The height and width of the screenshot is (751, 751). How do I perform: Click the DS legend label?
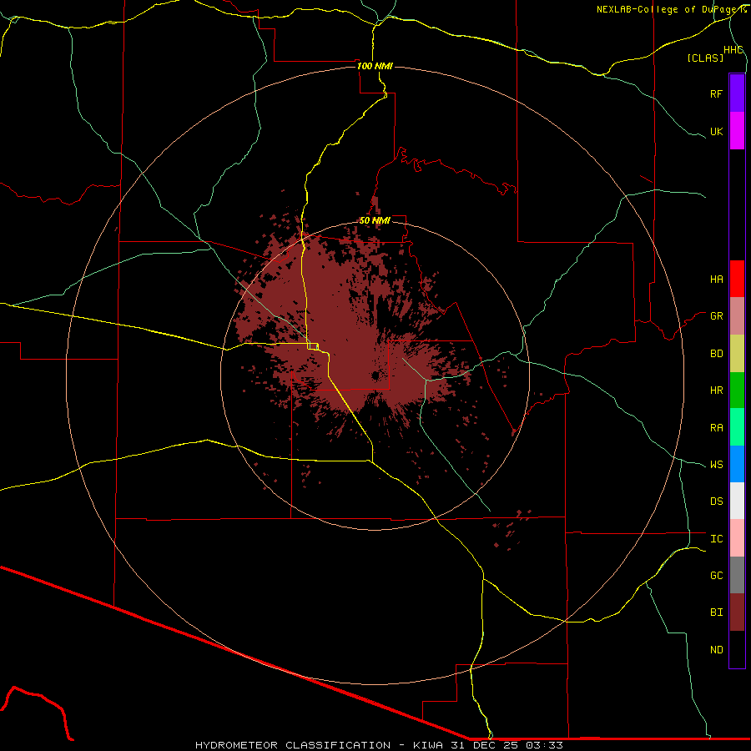pos(716,502)
